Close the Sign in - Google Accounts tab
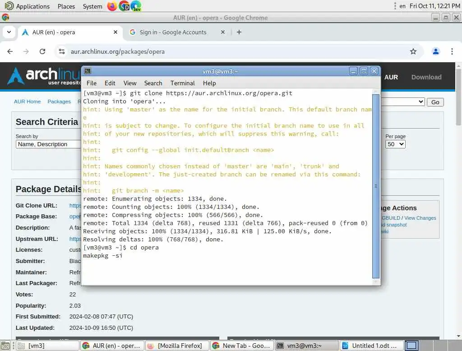The image size is (462, 351). pos(223,32)
